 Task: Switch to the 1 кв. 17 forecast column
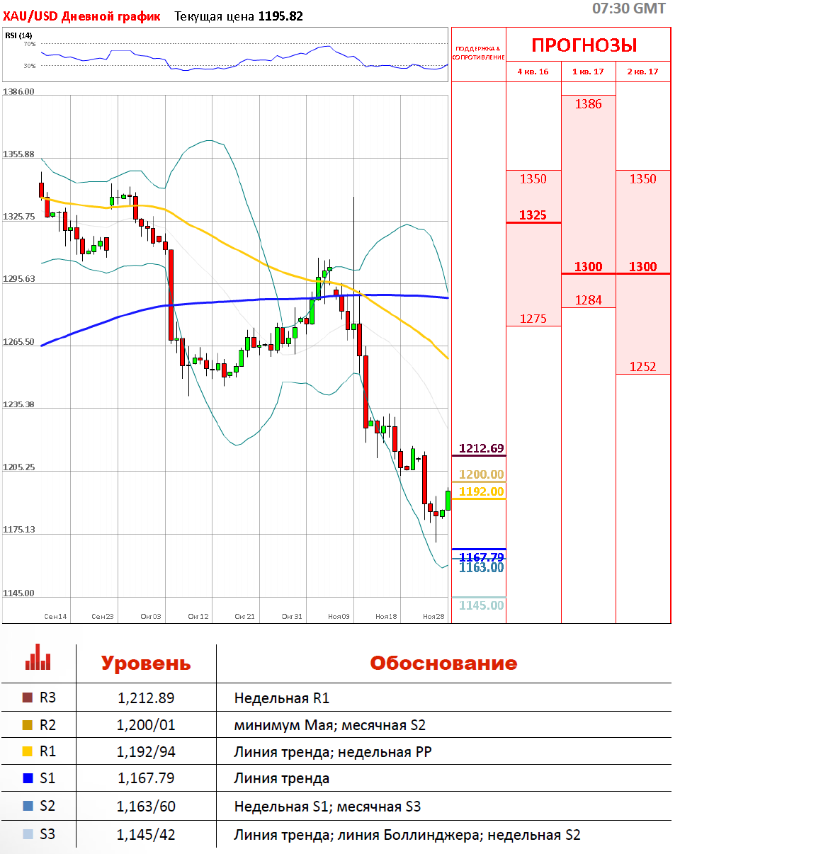pyautogui.click(x=588, y=72)
